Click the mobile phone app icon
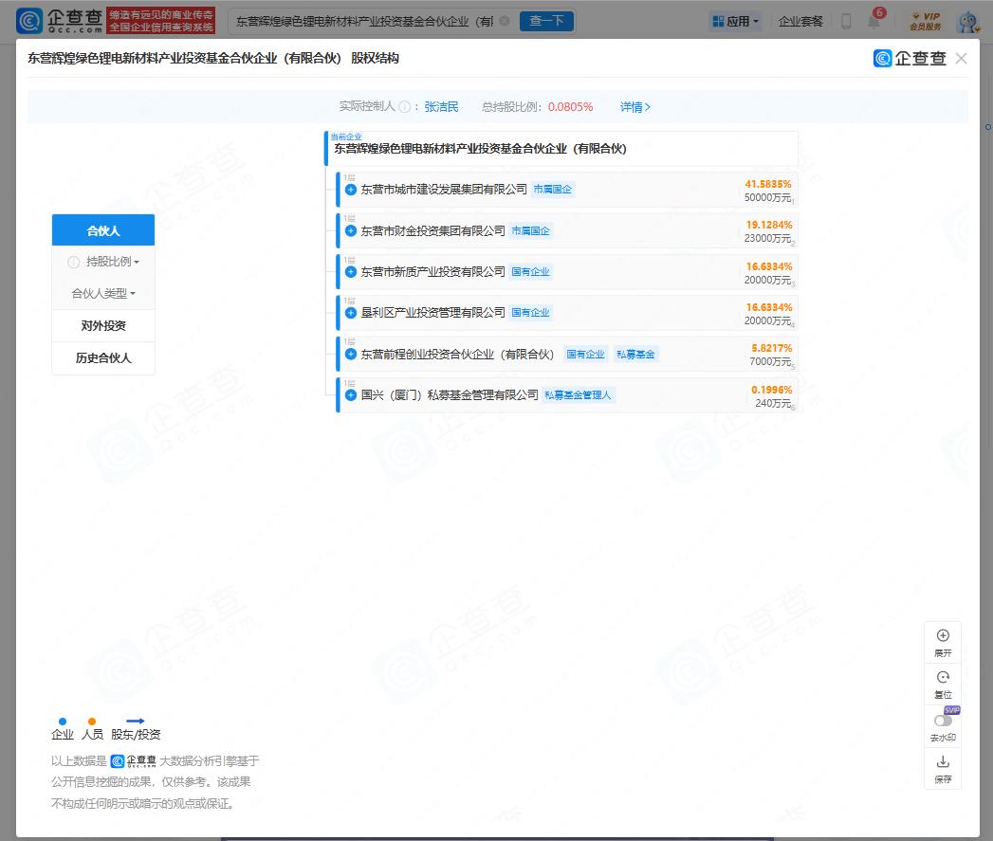This screenshot has width=993, height=841. click(x=846, y=21)
